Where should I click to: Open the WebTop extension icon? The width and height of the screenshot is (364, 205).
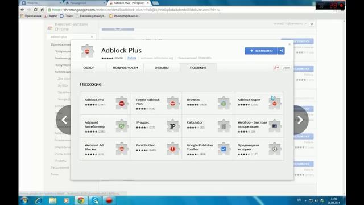tap(275, 126)
